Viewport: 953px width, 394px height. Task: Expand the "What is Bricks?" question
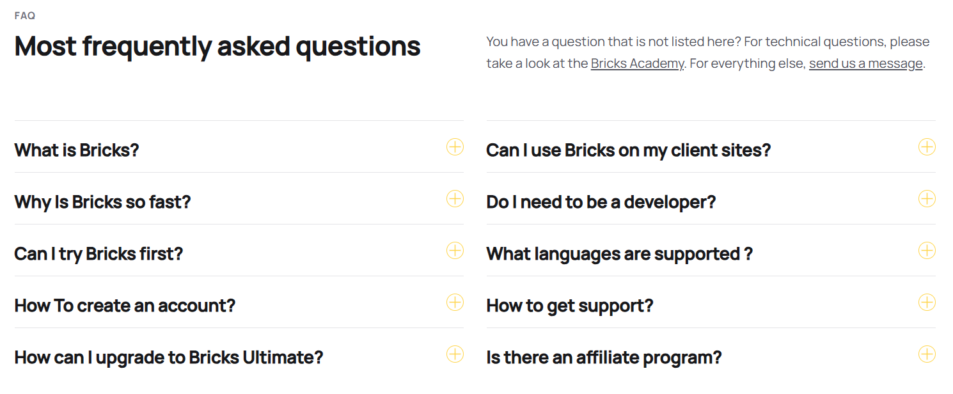(x=77, y=150)
